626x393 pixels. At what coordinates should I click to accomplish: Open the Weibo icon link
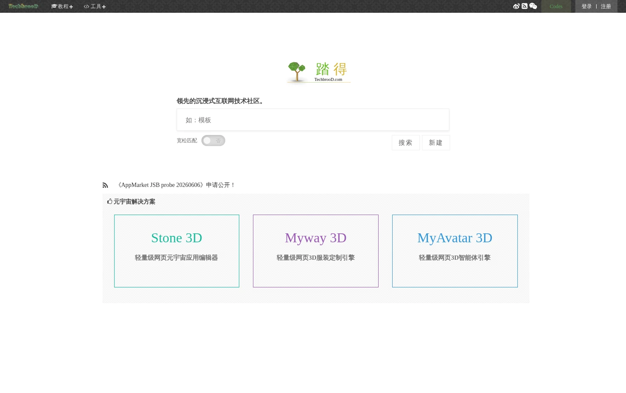click(517, 6)
